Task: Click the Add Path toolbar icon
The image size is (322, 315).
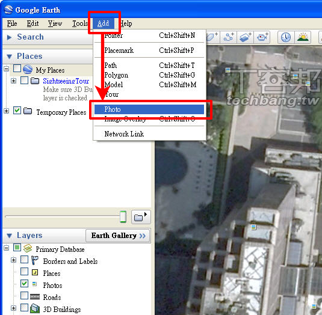Action: click(x=229, y=37)
